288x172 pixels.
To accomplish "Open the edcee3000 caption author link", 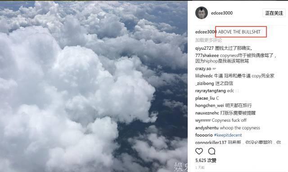I will pyautogui.click(x=206, y=32).
